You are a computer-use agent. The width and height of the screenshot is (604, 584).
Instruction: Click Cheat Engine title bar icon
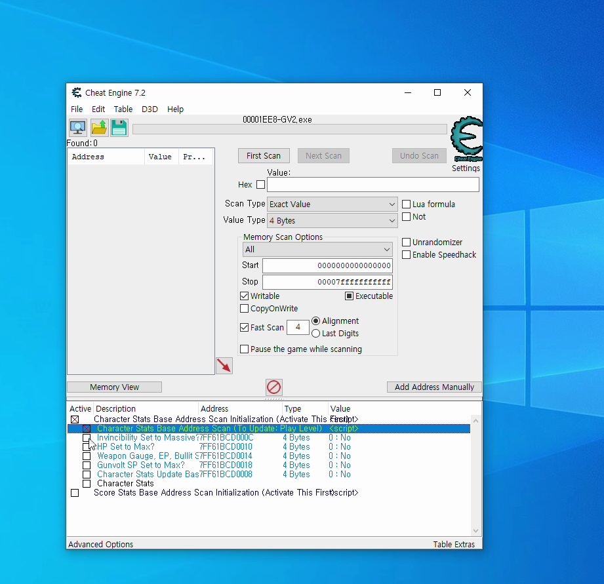[x=77, y=93]
